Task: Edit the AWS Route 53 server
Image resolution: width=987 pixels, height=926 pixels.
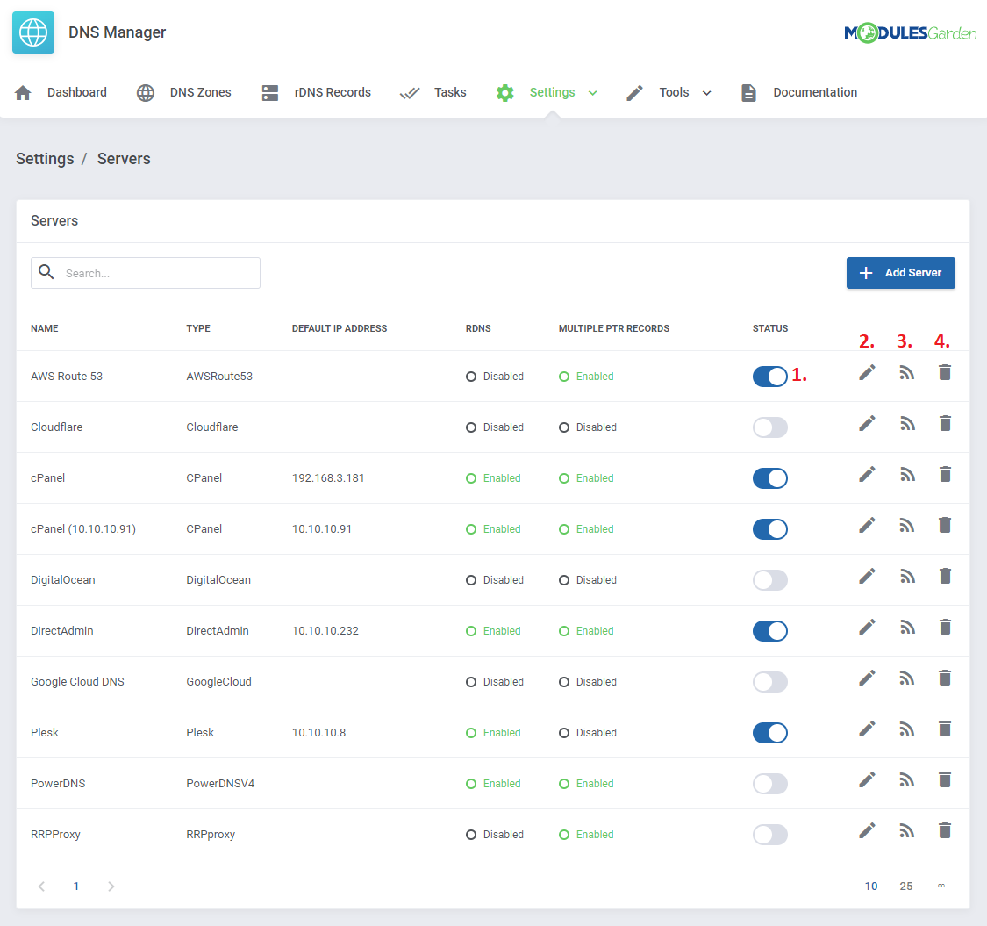Action: 867,373
